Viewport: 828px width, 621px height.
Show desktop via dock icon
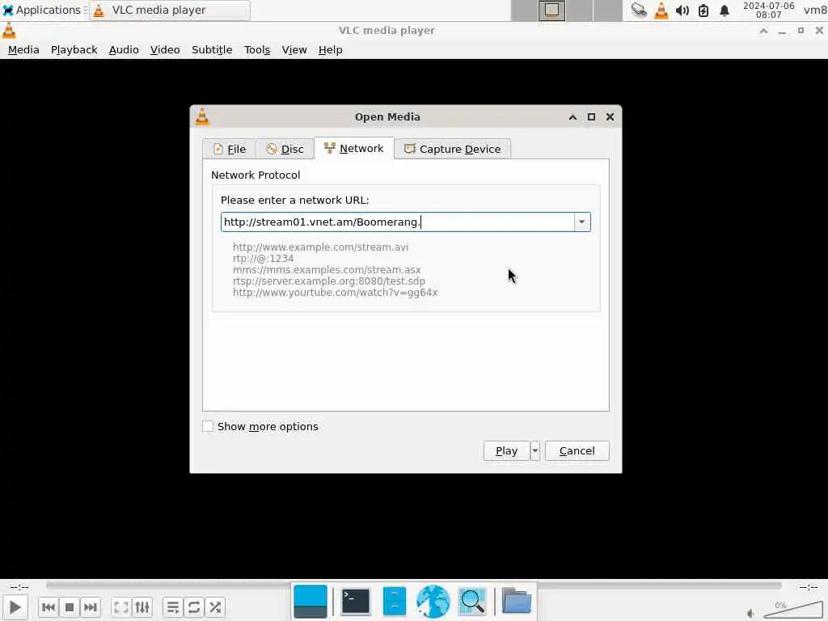coord(310,601)
